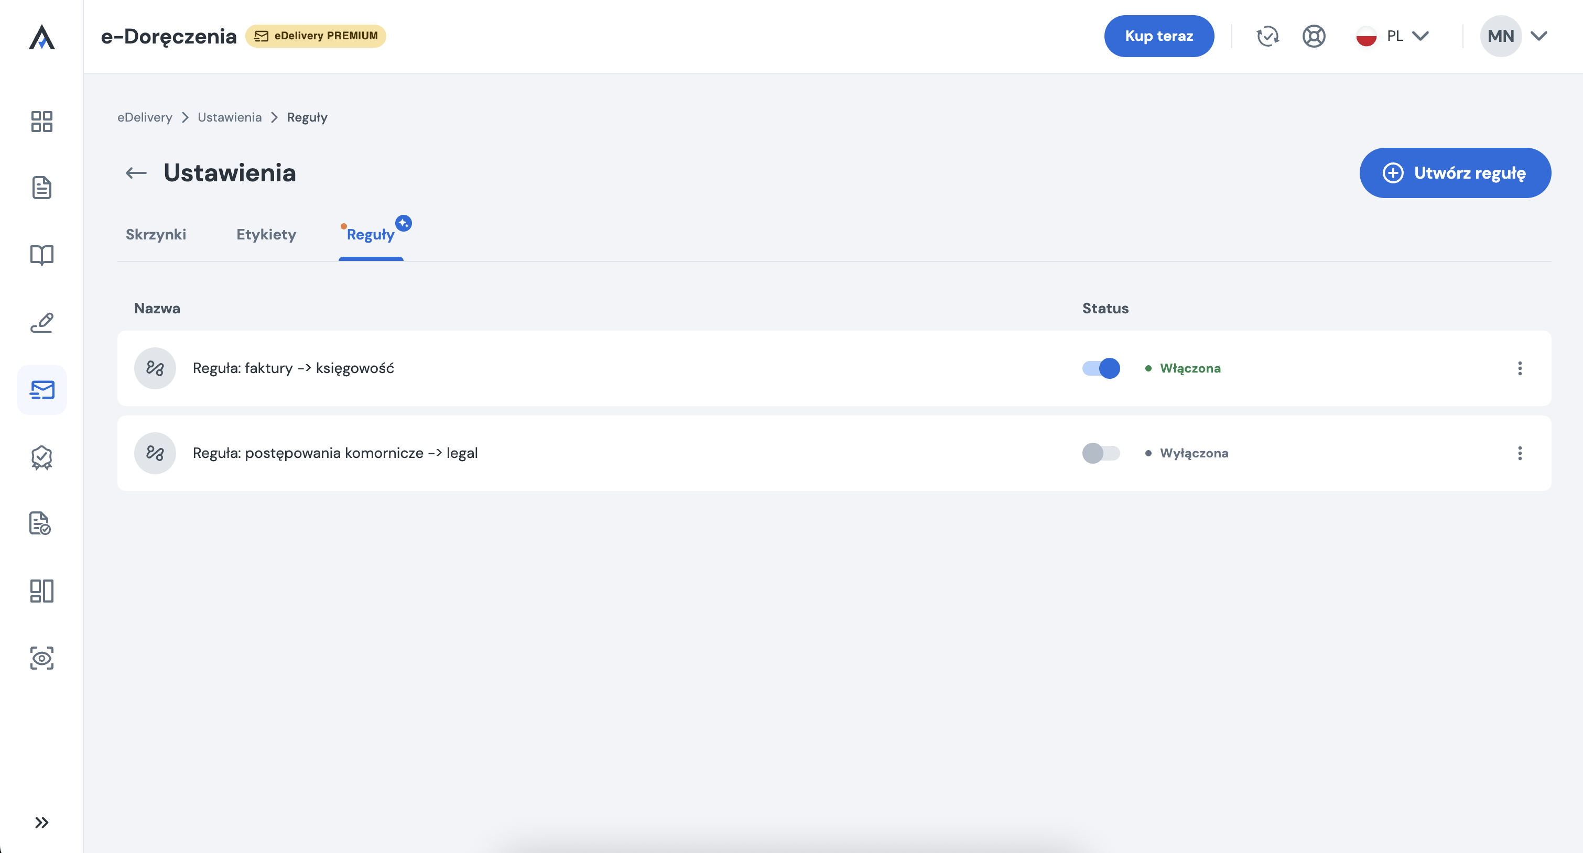The width and height of the screenshot is (1583, 853).
Task: Open the certificate badge icon in sidebar
Action: pos(42,457)
